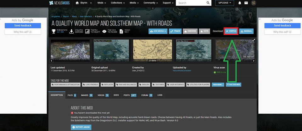Image resolution: width=302 pixels, height=131 pixels.
Task: Click the Track button
Action: pyautogui.click(x=175, y=31)
